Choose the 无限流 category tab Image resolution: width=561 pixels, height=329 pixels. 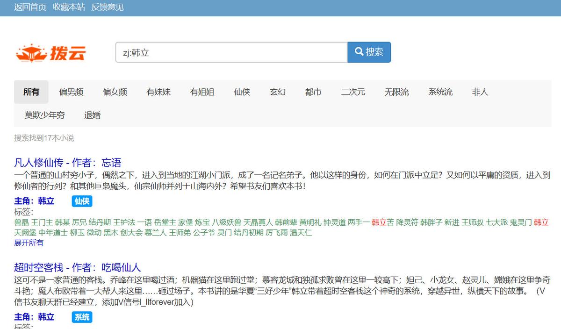pyautogui.click(x=397, y=92)
